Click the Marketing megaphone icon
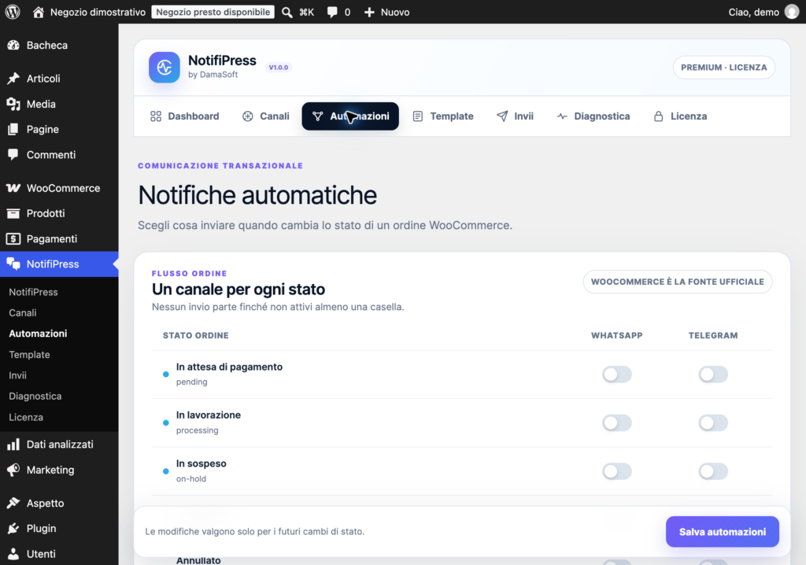 (13, 469)
